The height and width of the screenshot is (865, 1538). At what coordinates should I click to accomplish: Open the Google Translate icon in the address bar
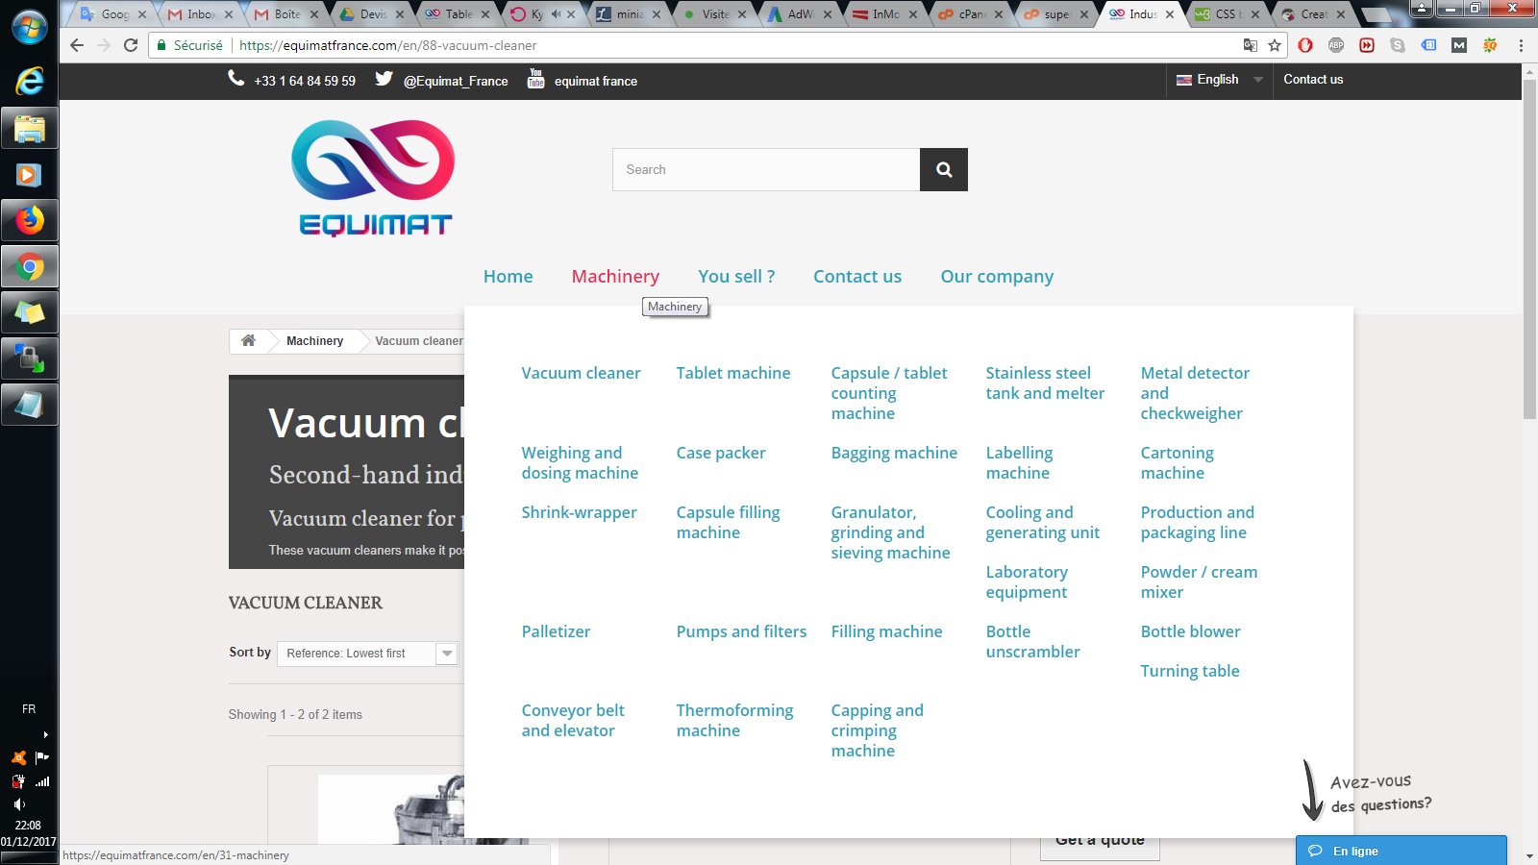click(x=1250, y=45)
